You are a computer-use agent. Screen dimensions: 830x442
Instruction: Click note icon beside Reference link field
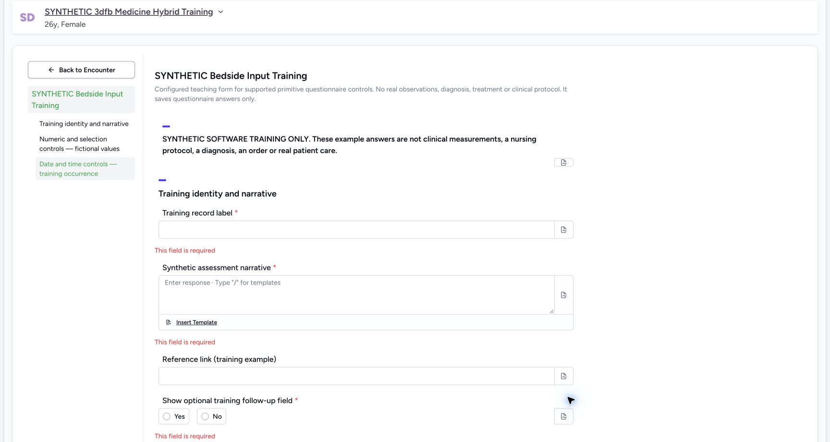point(564,376)
